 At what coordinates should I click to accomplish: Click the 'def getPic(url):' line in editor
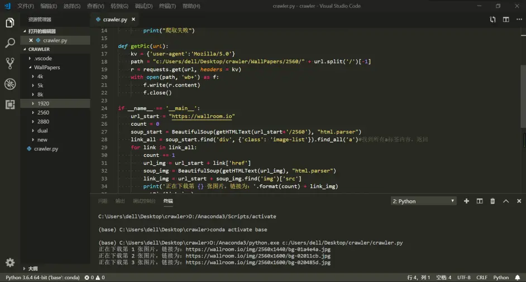point(144,46)
